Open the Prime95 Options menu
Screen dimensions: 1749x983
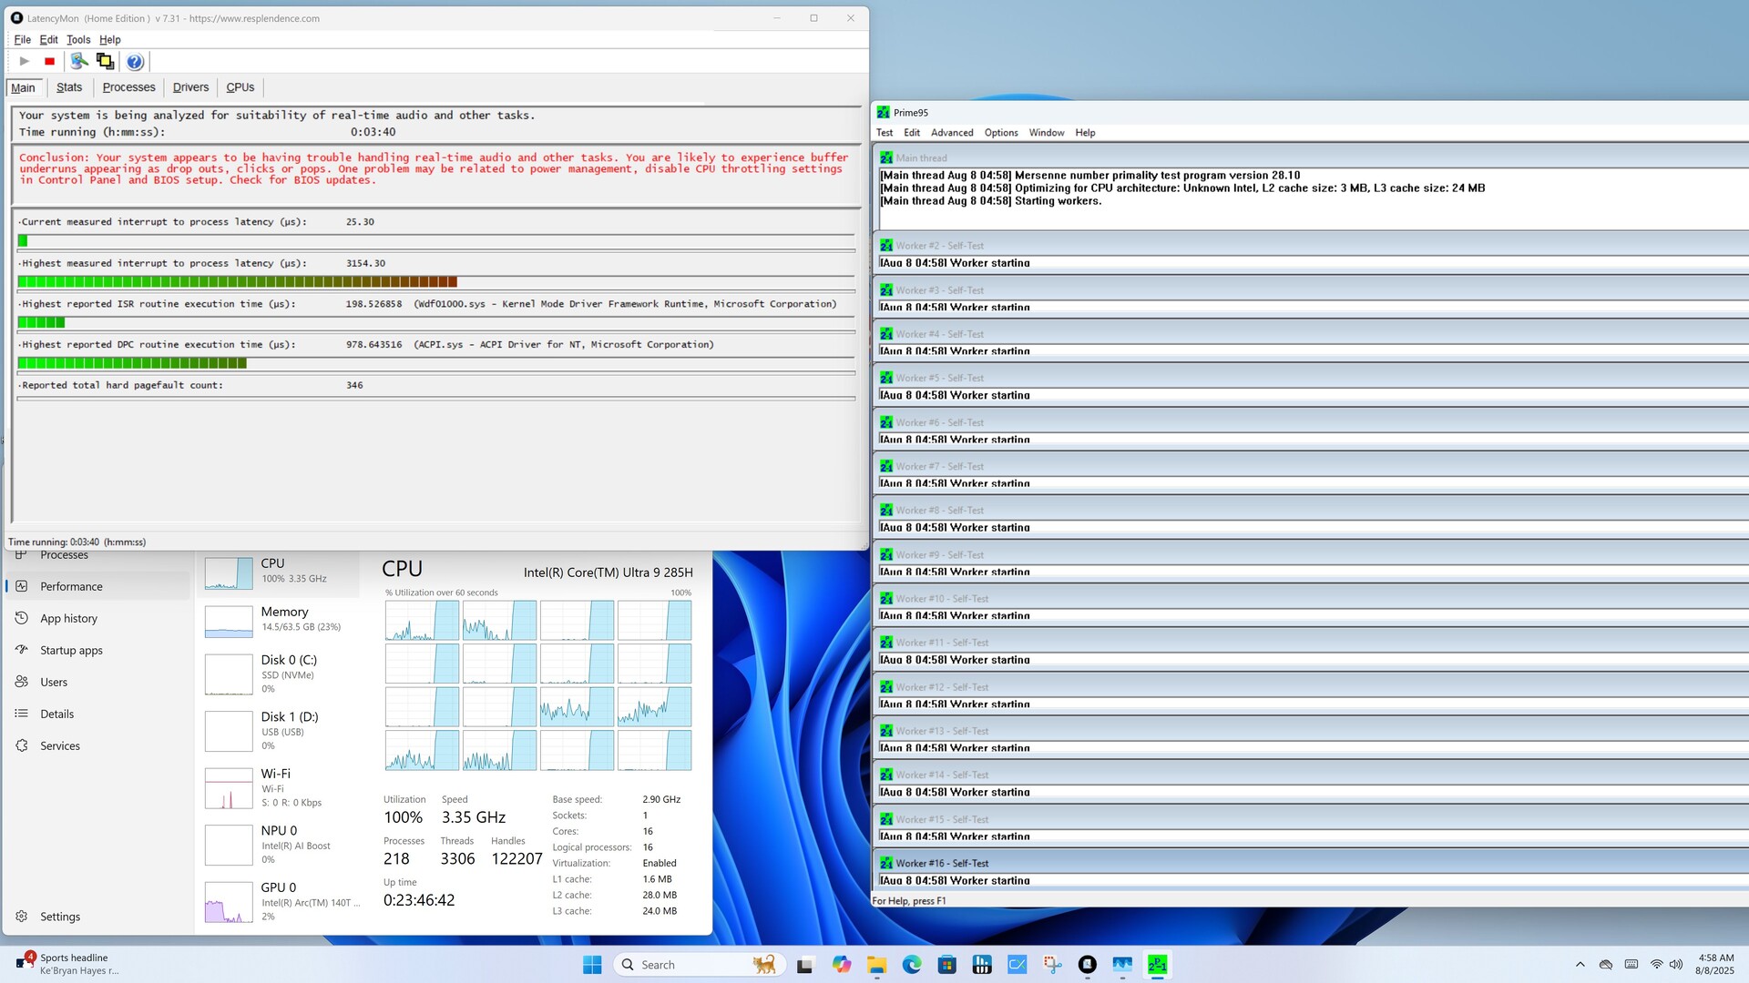(x=1001, y=133)
